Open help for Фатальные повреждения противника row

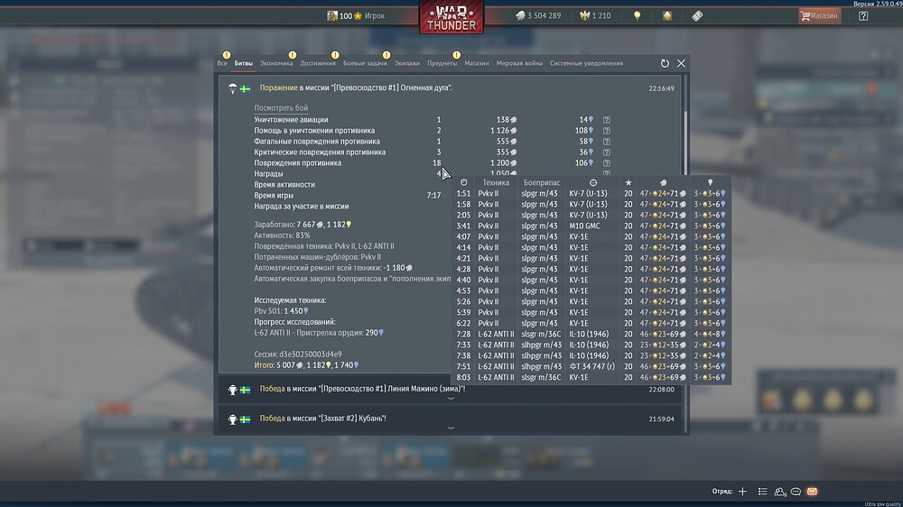point(607,142)
